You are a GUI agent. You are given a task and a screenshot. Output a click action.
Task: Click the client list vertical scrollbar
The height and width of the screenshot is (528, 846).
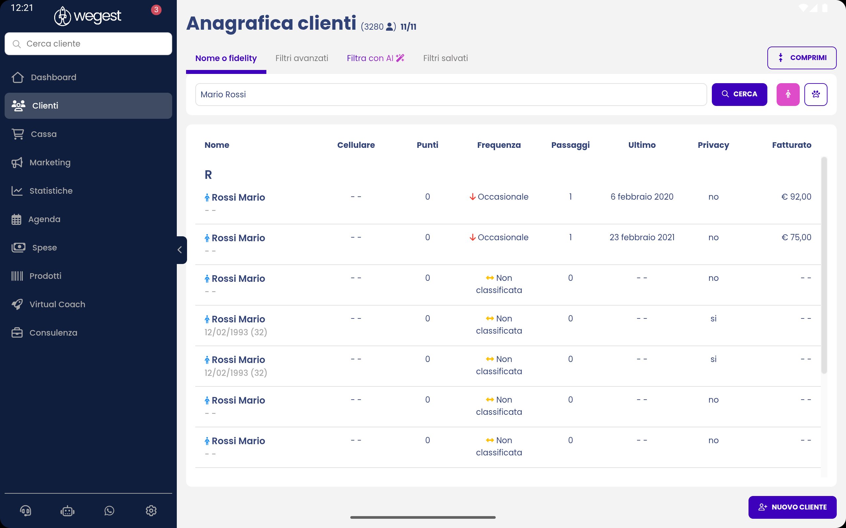824,265
